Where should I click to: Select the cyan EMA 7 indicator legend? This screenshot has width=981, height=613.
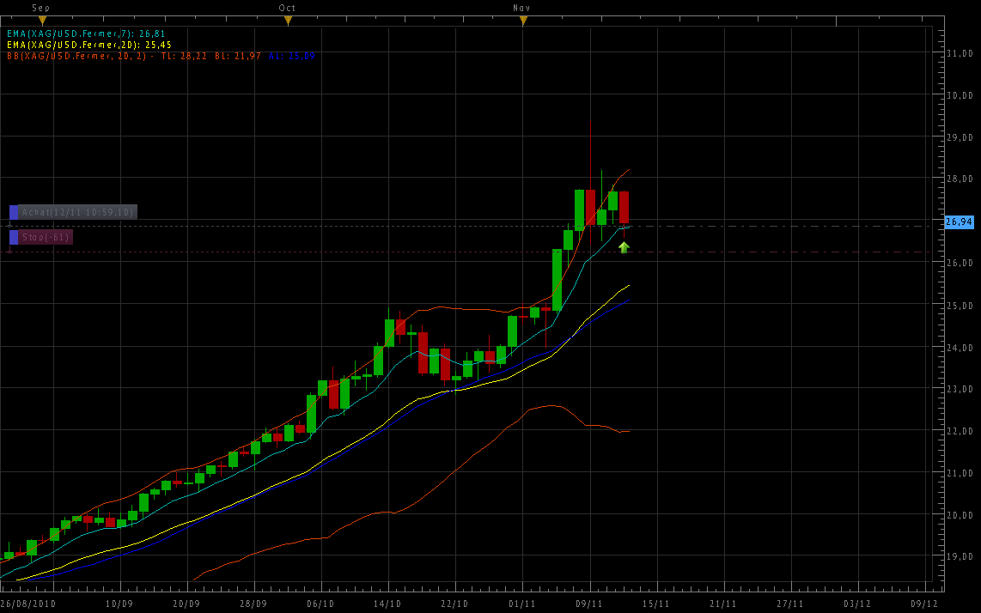85,33
